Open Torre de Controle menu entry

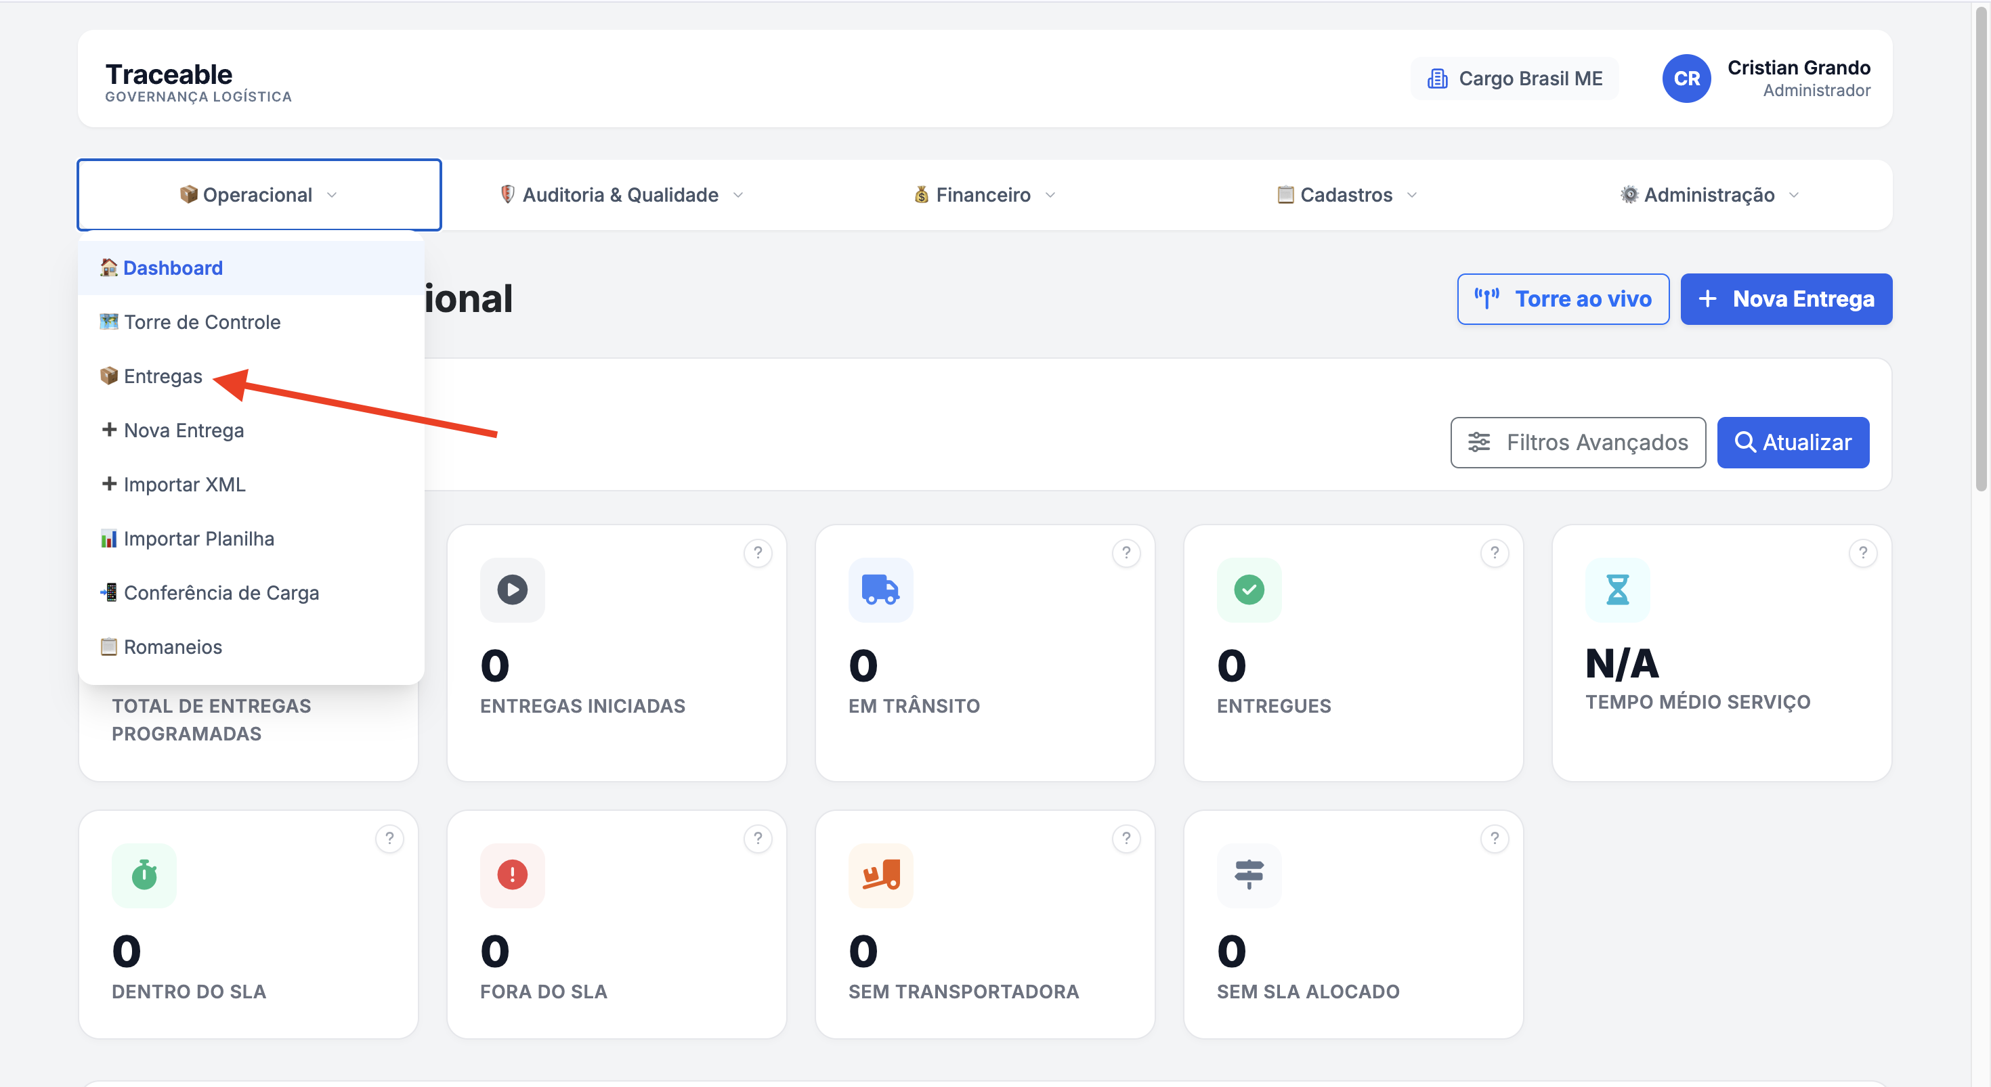click(x=251, y=322)
